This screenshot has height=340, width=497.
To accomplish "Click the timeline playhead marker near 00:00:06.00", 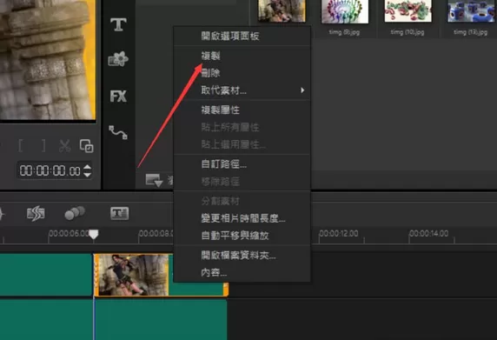I will (94, 235).
